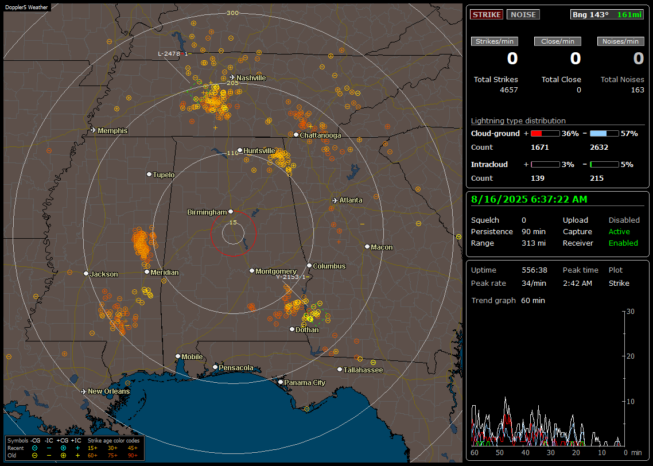Click the Panama City marker dot

pyautogui.click(x=281, y=382)
